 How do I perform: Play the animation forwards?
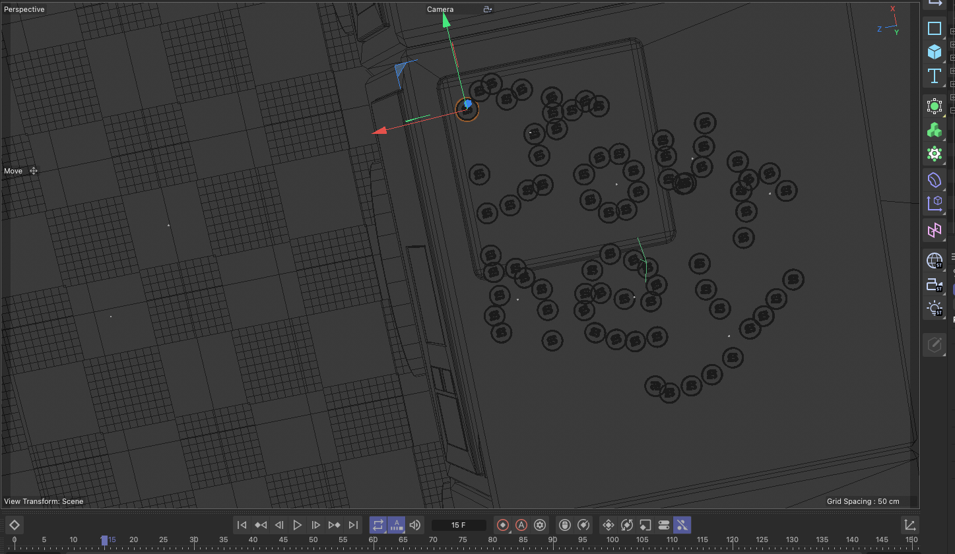click(298, 525)
